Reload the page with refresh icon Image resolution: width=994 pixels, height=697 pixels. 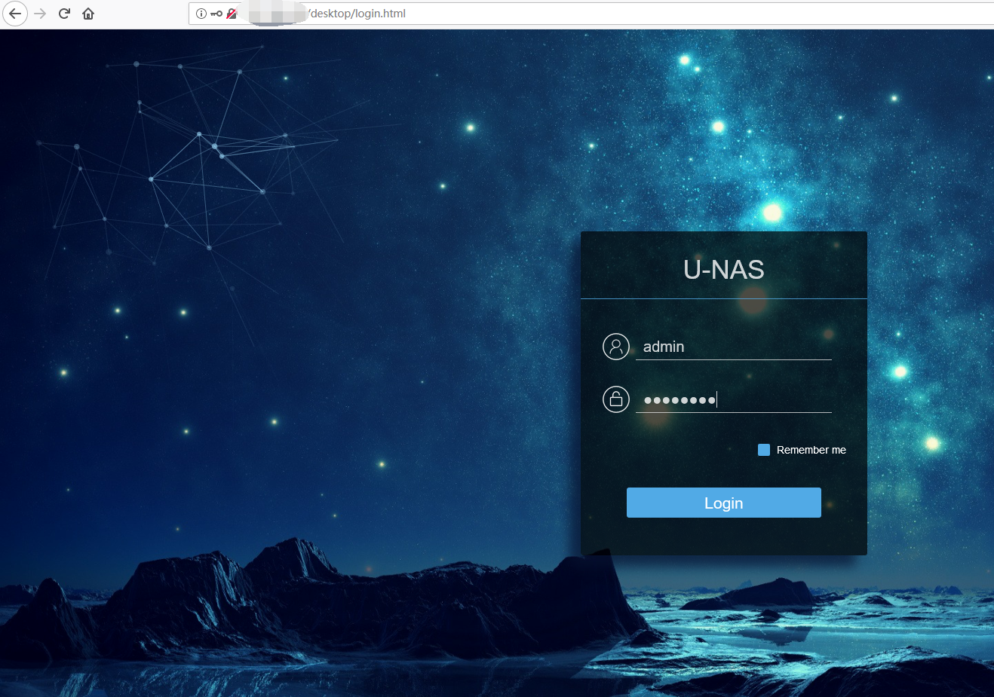coord(64,14)
